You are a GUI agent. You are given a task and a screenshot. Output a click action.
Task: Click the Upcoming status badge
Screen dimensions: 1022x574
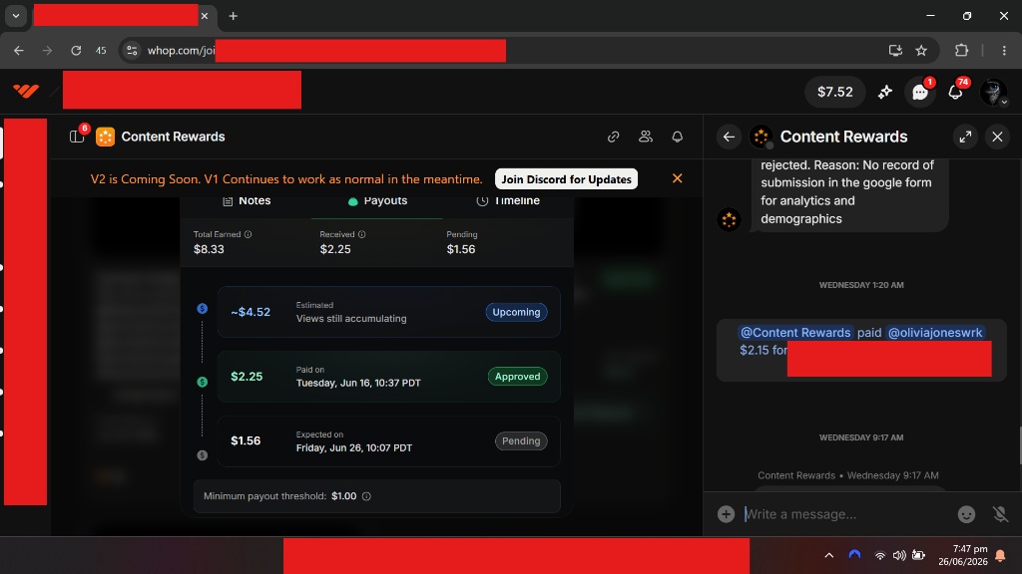click(516, 312)
